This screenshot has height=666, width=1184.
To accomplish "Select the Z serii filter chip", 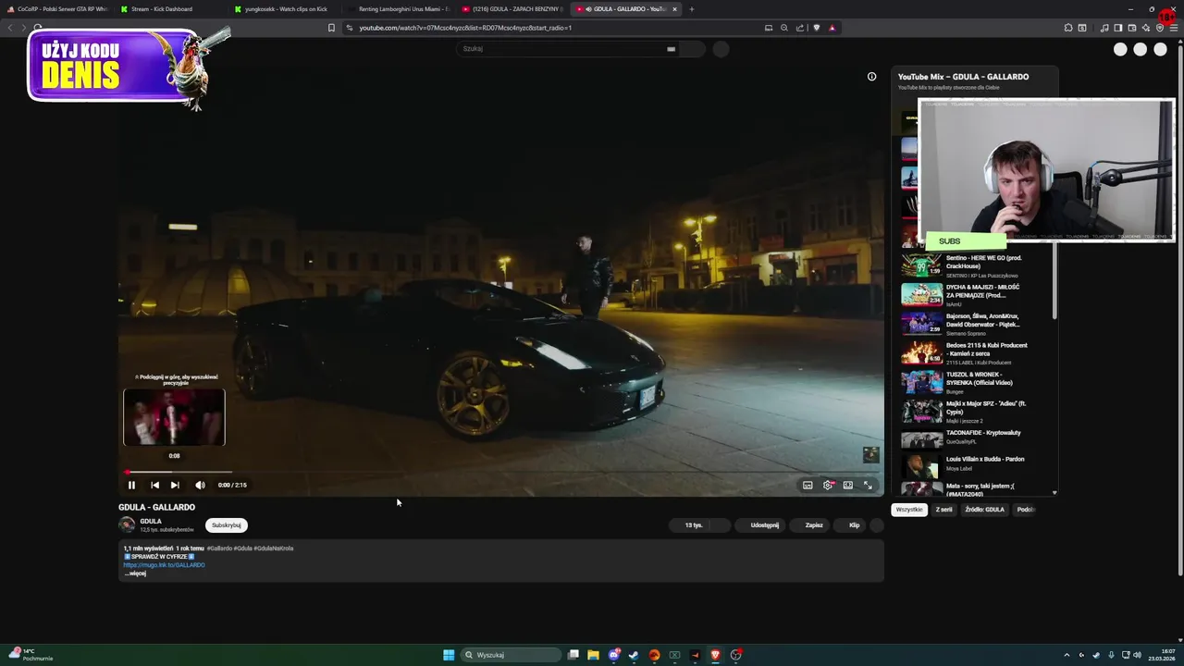I will 943,510.
